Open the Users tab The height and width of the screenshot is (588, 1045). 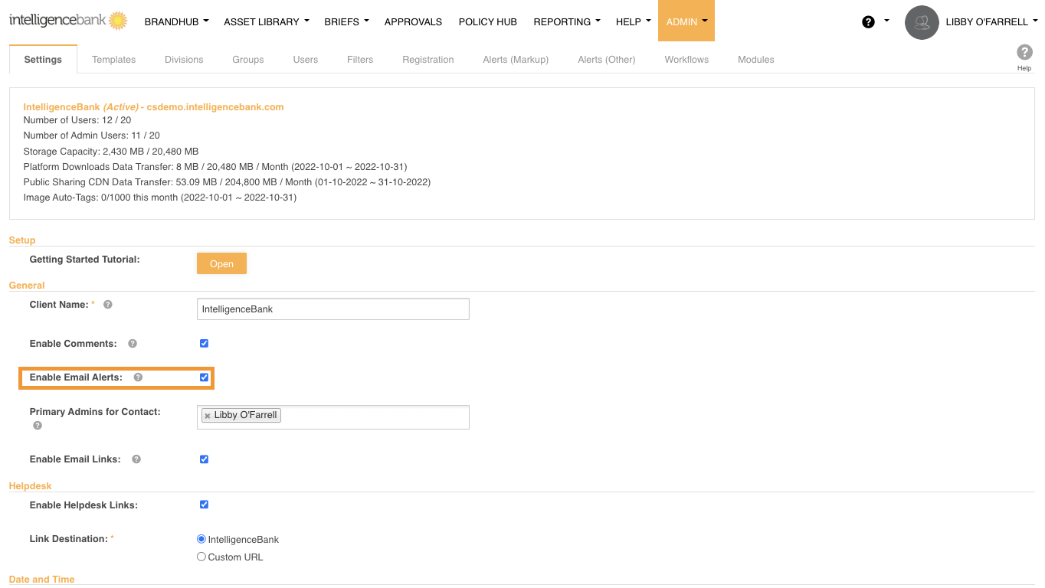pos(306,60)
